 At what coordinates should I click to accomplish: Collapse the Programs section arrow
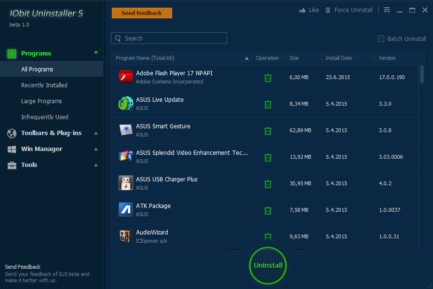(x=96, y=53)
